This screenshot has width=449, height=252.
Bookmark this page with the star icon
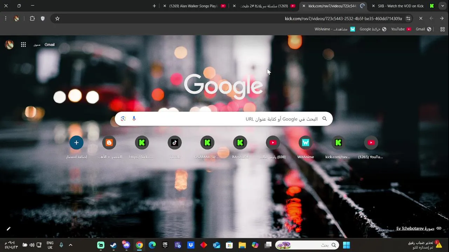(x=57, y=19)
